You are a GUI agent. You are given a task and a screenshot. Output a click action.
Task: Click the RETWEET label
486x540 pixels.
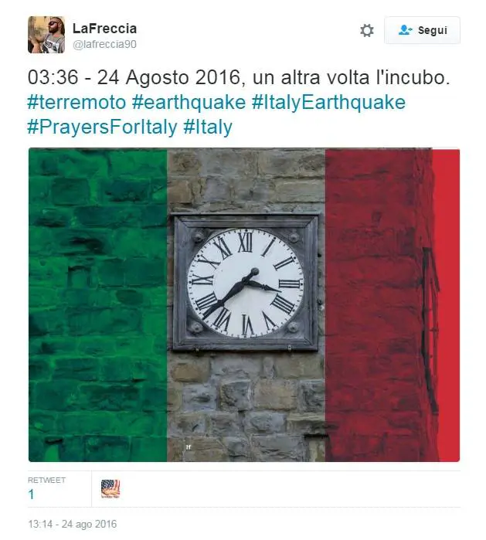[x=46, y=480]
